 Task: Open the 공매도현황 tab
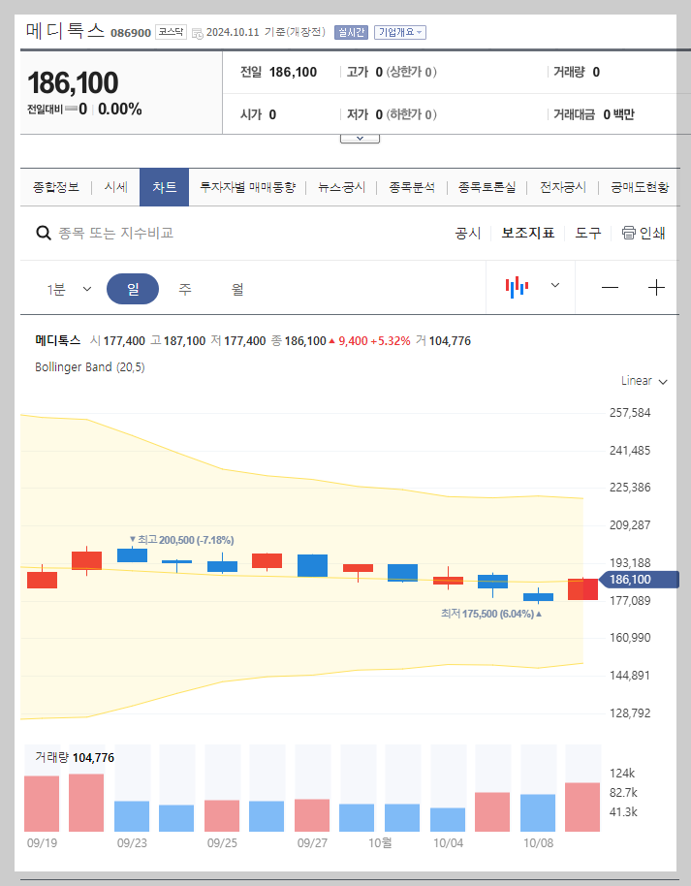coord(640,187)
